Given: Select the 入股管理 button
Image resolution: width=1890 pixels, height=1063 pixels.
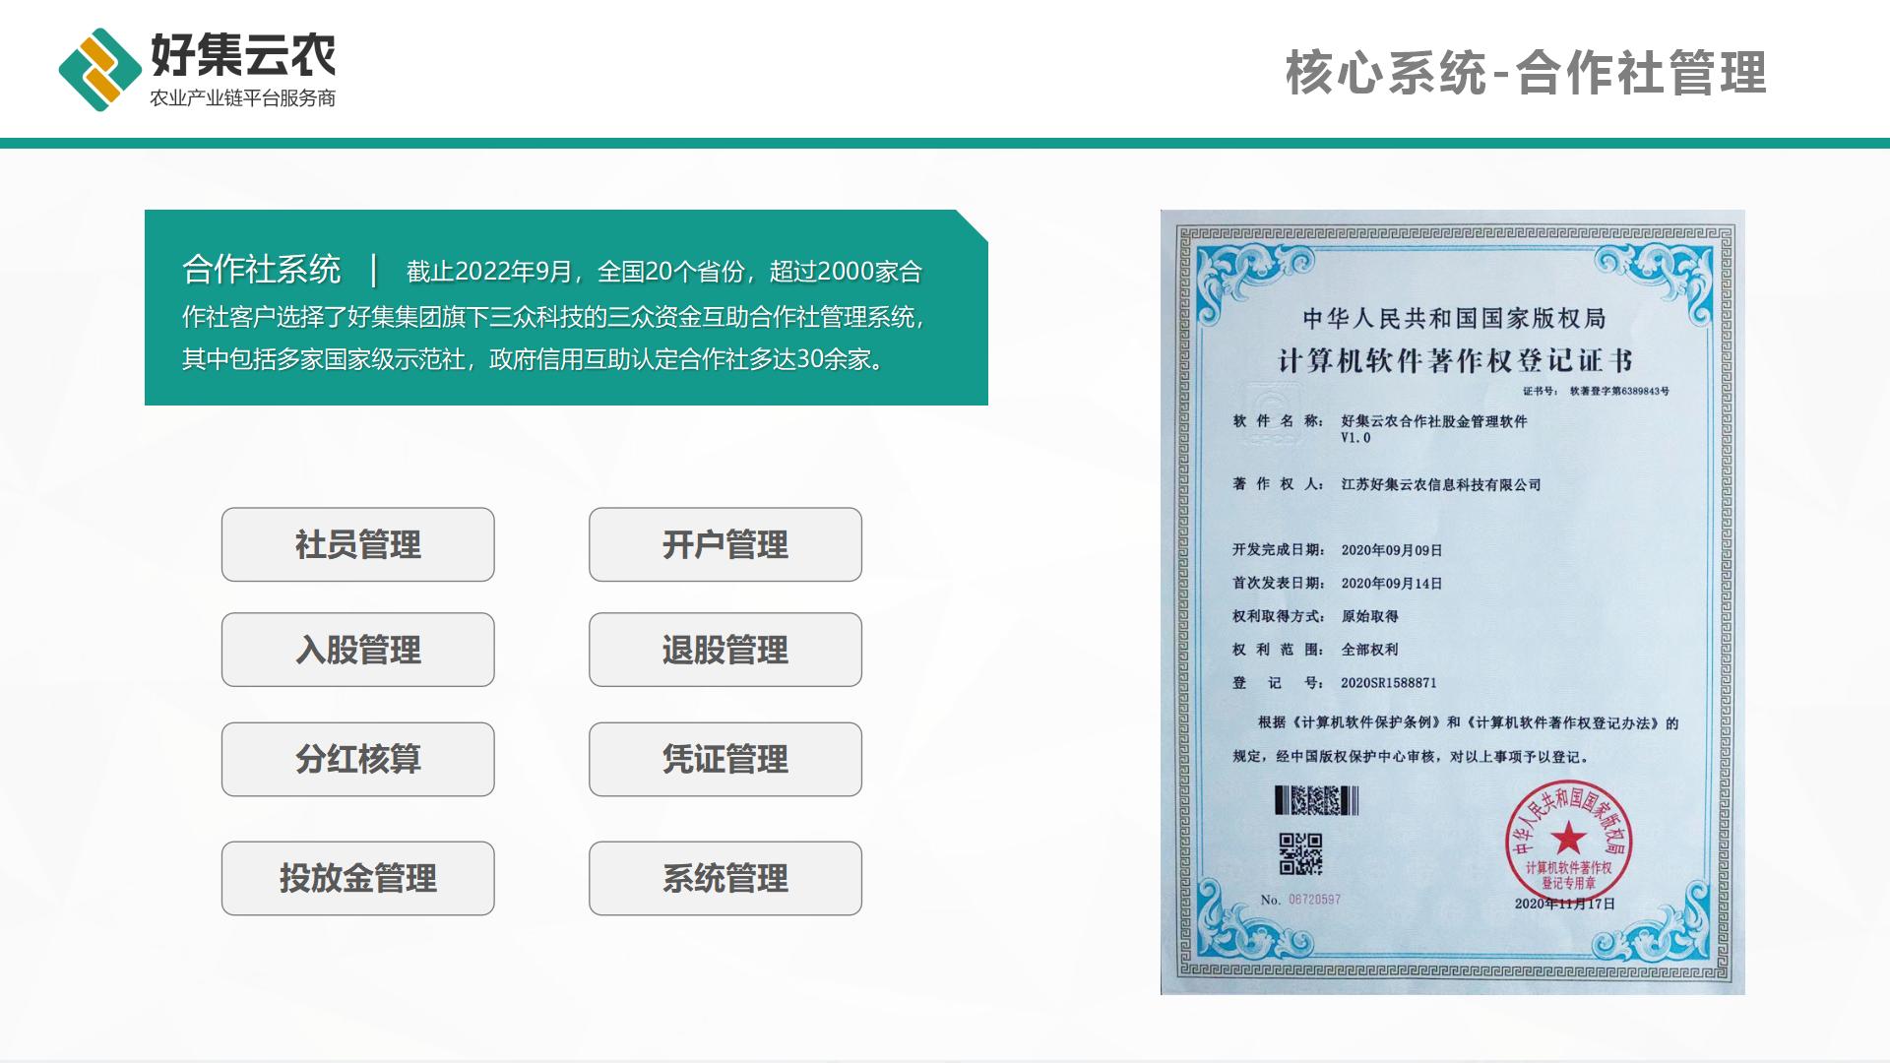Looking at the screenshot, I should pyautogui.click(x=357, y=650).
